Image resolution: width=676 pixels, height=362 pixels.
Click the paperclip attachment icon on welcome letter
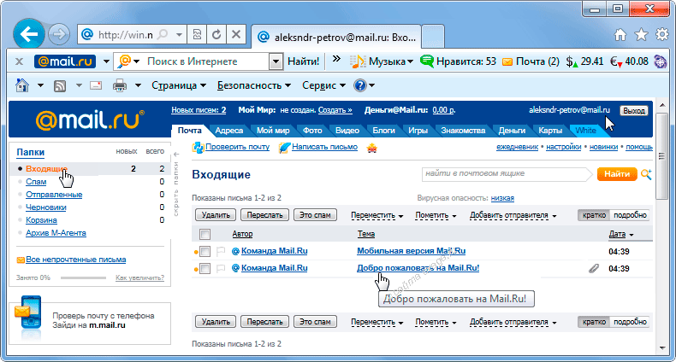tap(594, 269)
